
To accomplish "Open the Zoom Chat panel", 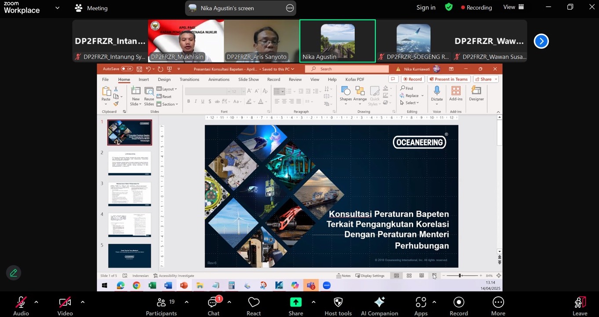I will [x=214, y=306].
